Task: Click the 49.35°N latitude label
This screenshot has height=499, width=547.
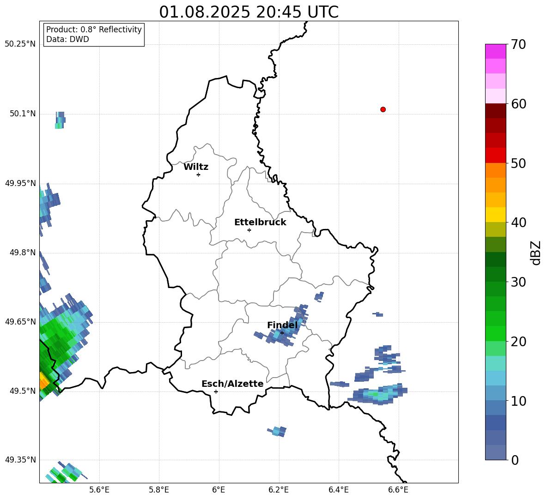Action: [20, 460]
